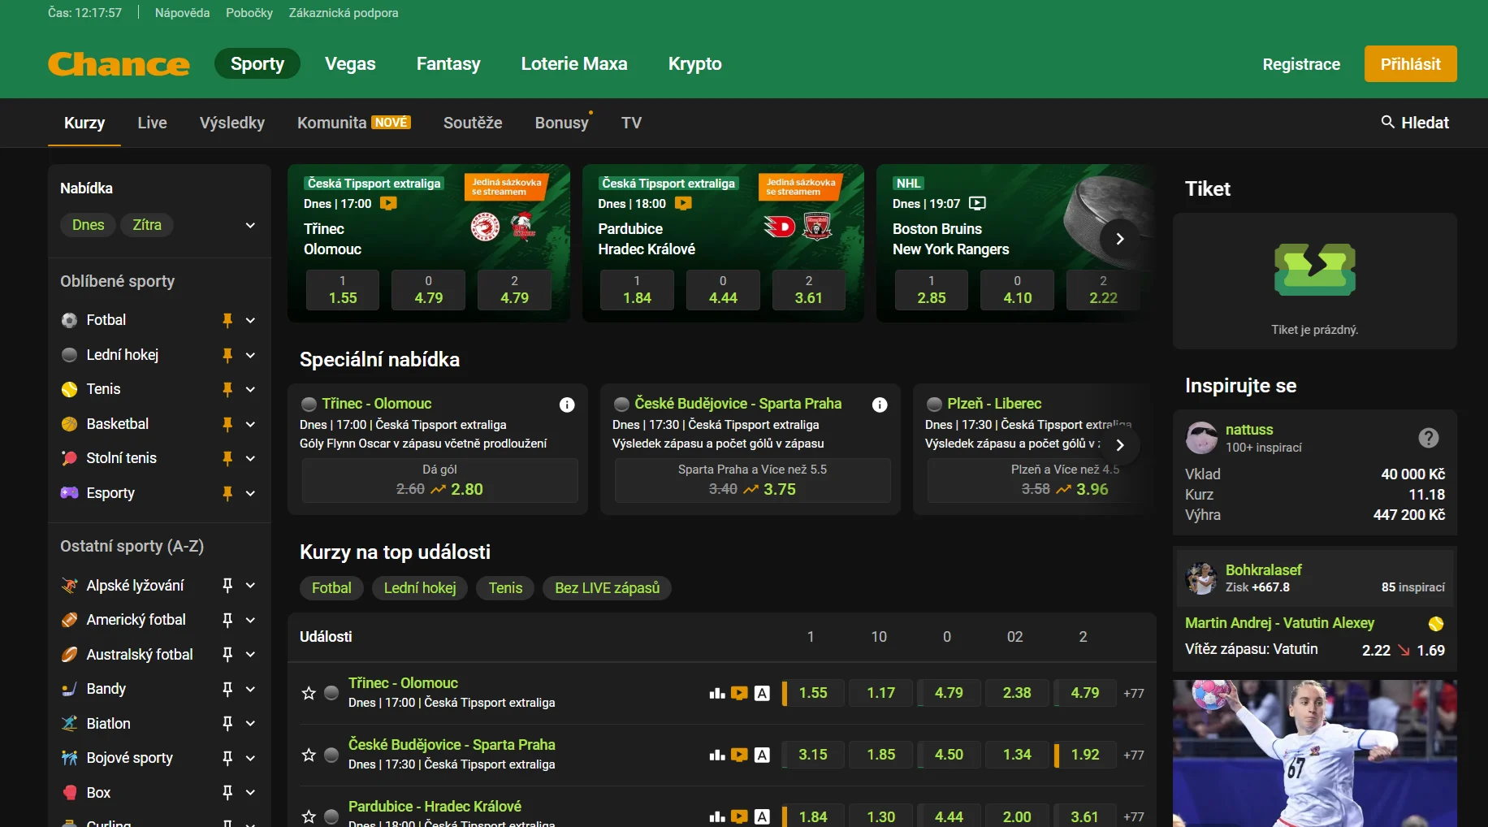Open the Registrace link
This screenshot has width=1488, height=827.
[x=1301, y=64]
